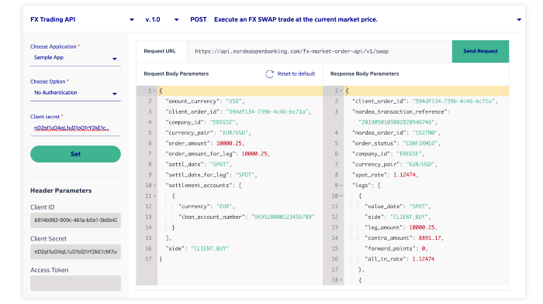The height and width of the screenshot is (304, 543).
Task: Click order_amount_far_leg value 10000.25
Action: coord(254,154)
